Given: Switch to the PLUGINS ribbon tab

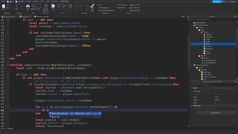Looking at the screenshot, I should pos(55,1).
